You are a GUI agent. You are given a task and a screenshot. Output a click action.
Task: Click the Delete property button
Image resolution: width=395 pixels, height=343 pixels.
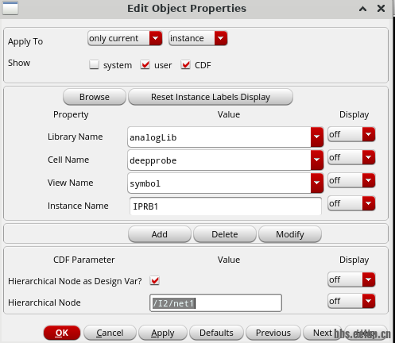[225, 234]
